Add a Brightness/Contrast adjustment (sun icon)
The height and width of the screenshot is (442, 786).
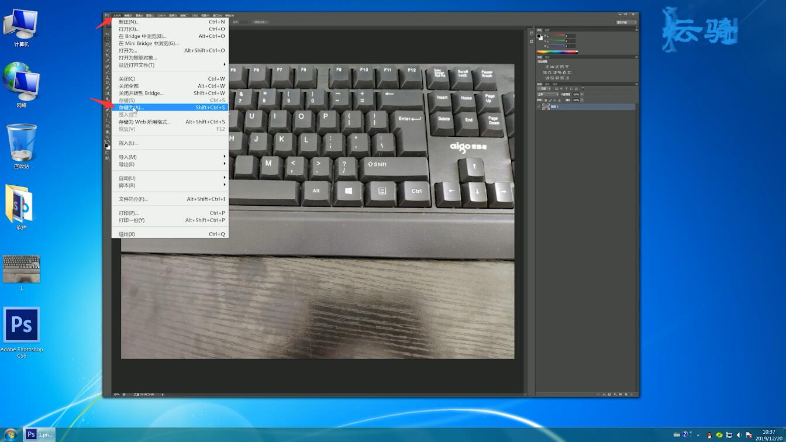pyautogui.click(x=546, y=67)
